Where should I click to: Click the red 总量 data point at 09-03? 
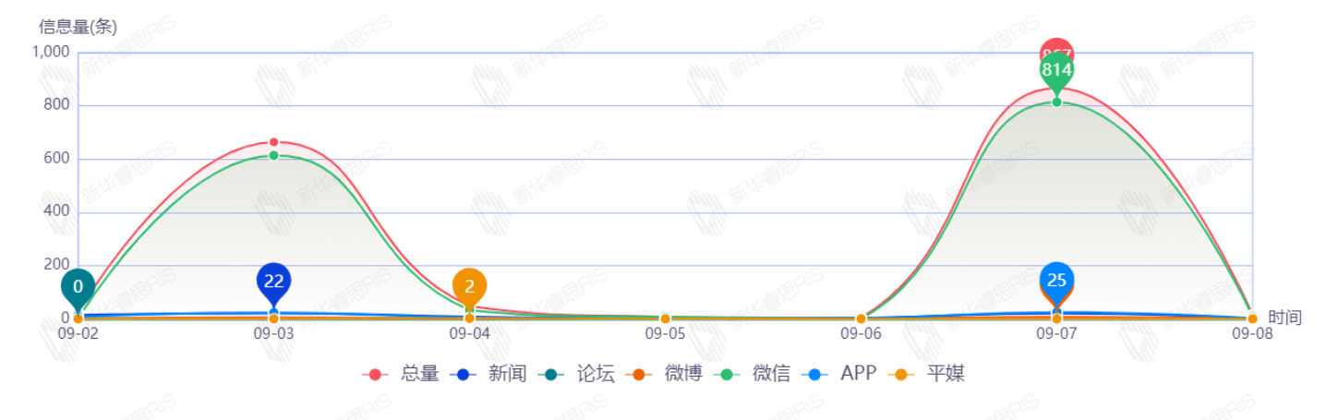tap(273, 142)
